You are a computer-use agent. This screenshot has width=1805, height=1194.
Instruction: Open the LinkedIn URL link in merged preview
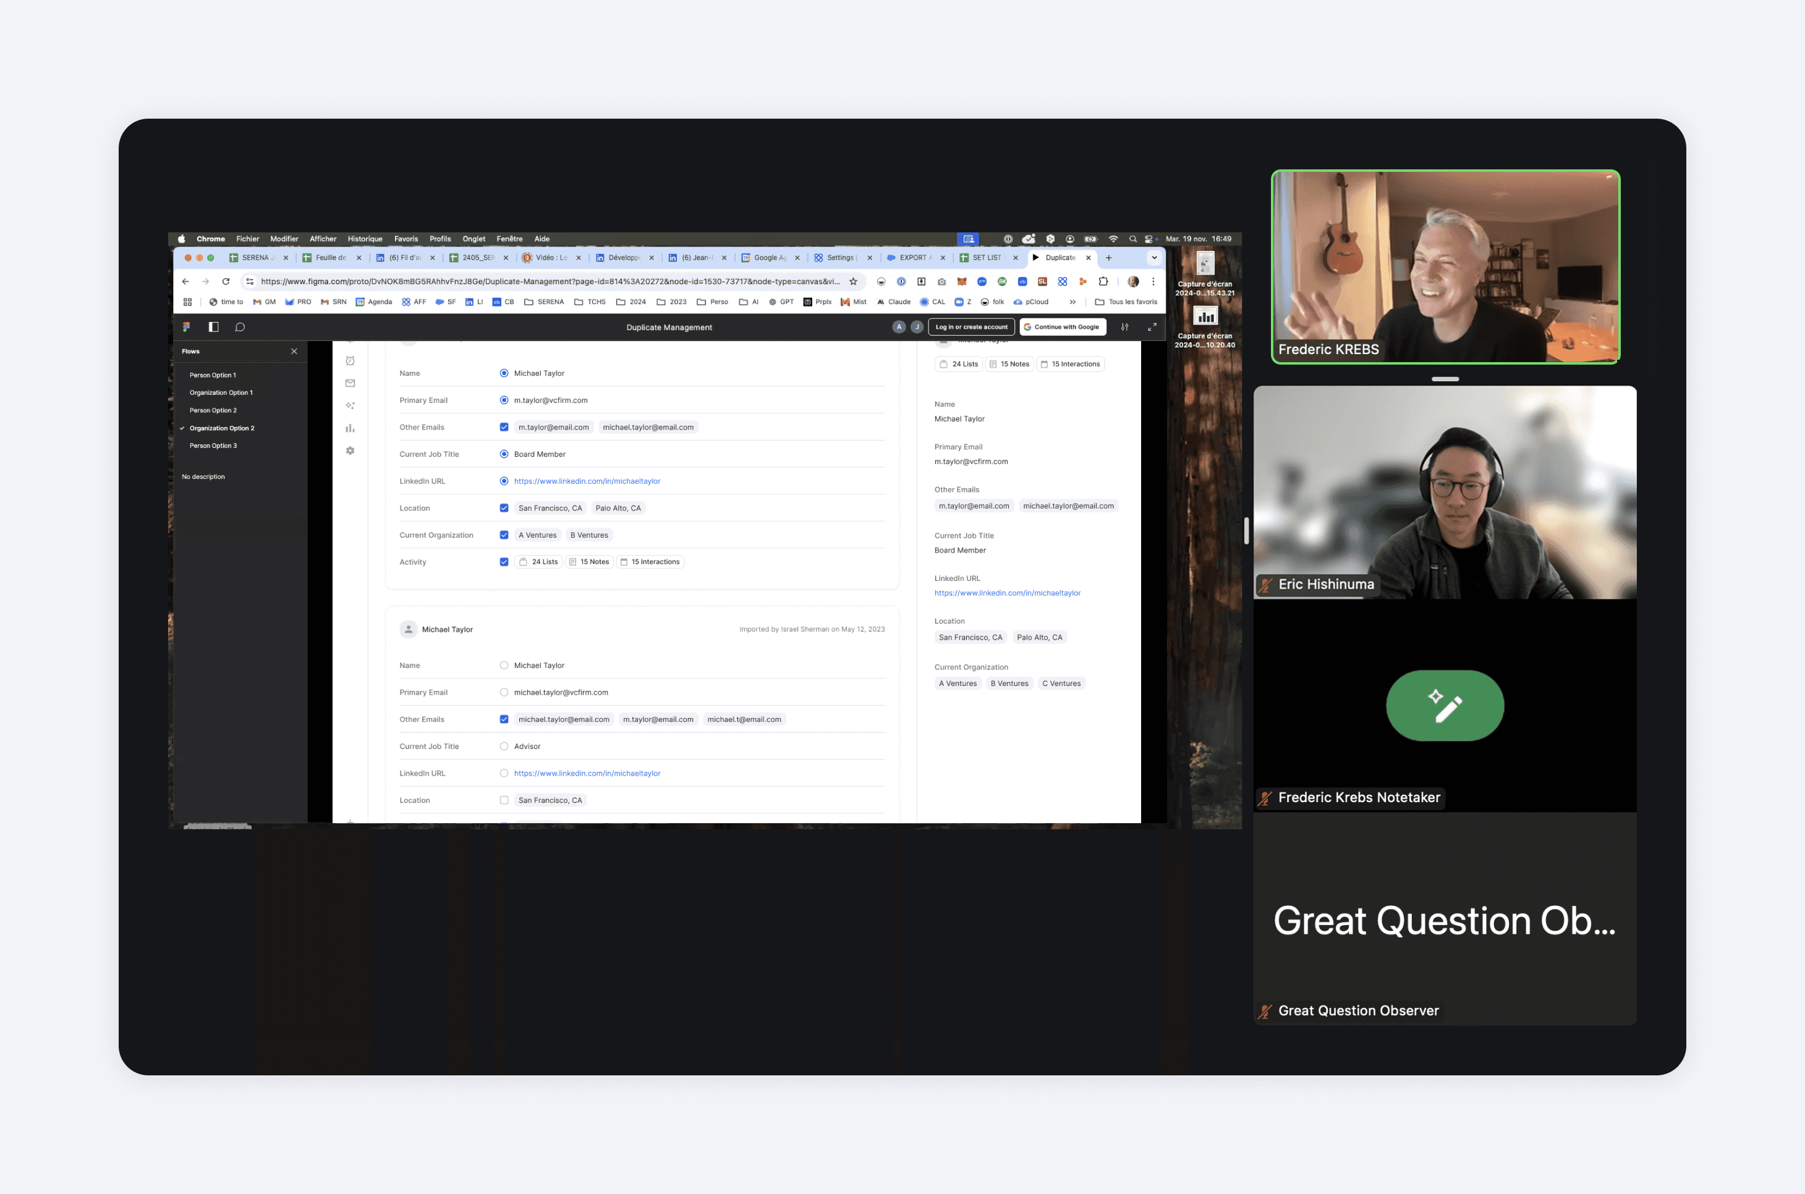(x=1007, y=593)
